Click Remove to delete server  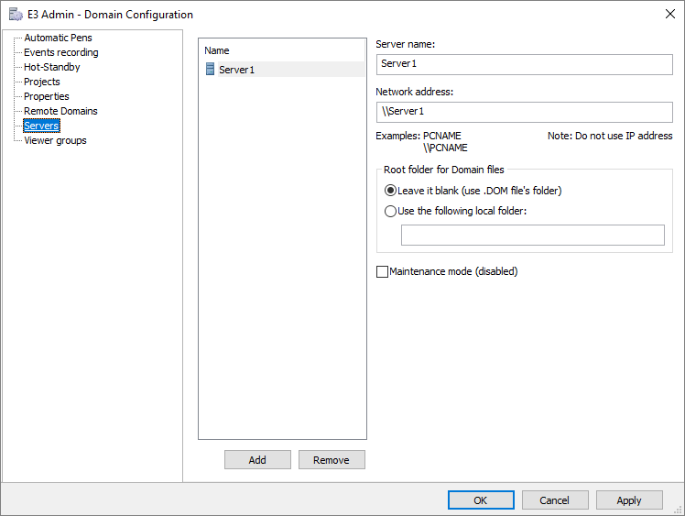(332, 460)
